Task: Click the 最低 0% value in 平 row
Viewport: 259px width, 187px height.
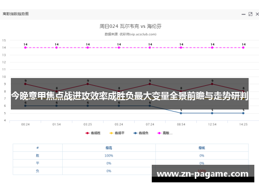Action: coord(202,163)
